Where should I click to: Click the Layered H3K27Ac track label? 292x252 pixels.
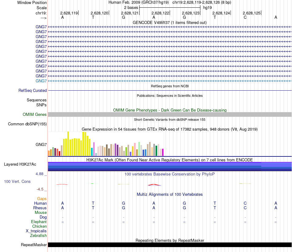pyautogui.click(x=20, y=164)
